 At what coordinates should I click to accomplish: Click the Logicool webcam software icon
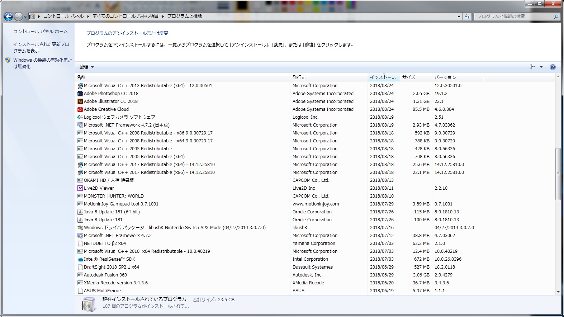[x=80, y=117]
